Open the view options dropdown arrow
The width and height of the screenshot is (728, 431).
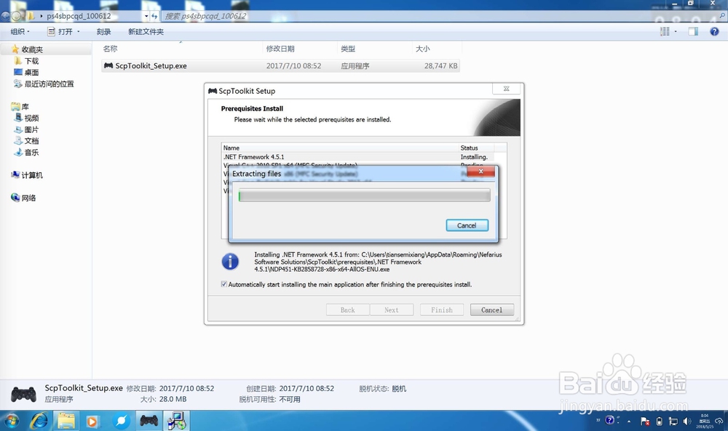pos(676,31)
